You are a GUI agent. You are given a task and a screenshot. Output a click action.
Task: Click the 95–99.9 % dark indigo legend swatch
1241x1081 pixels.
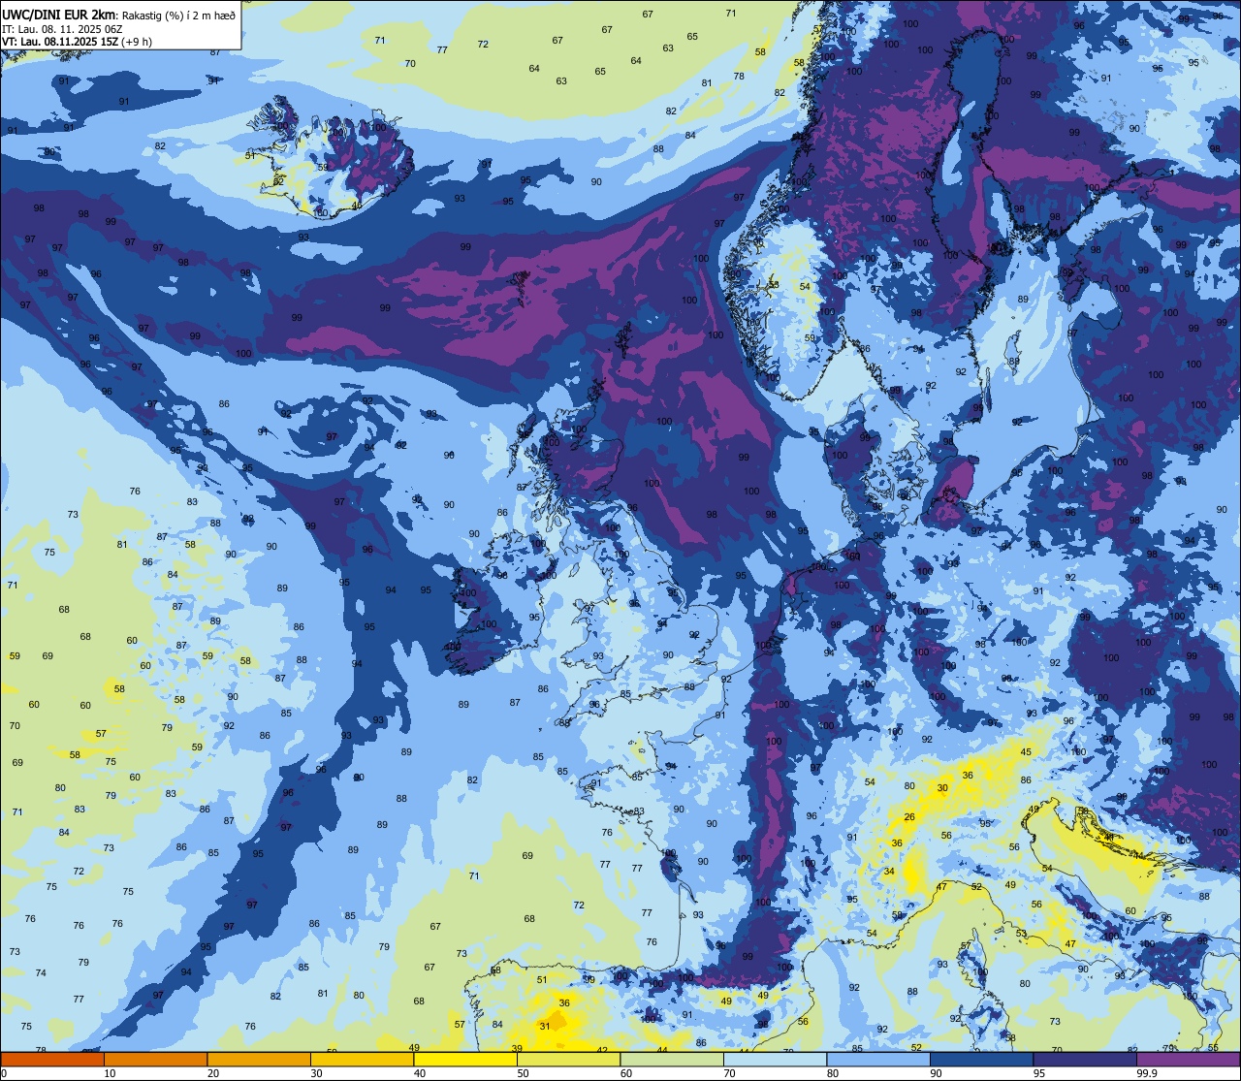pyautogui.click(x=1085, y=1060)
